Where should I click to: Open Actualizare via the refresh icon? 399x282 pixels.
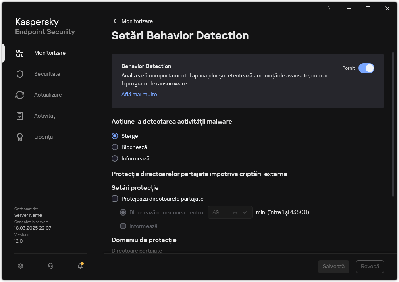click(x=20, y=95)
